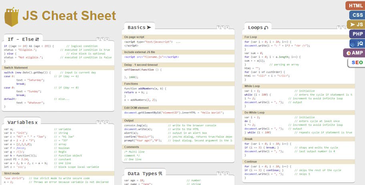The width and height of the screenshot is (365, 185).
Task: Open the jQuery (jQ) cheat sheet tab
Action: point(357,43)
